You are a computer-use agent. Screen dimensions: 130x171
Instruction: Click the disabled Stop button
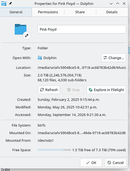[x=73, y=90]
